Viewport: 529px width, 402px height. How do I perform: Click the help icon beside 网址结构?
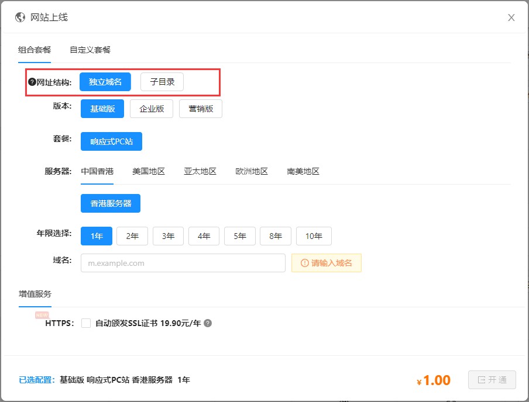pos(32,82)
